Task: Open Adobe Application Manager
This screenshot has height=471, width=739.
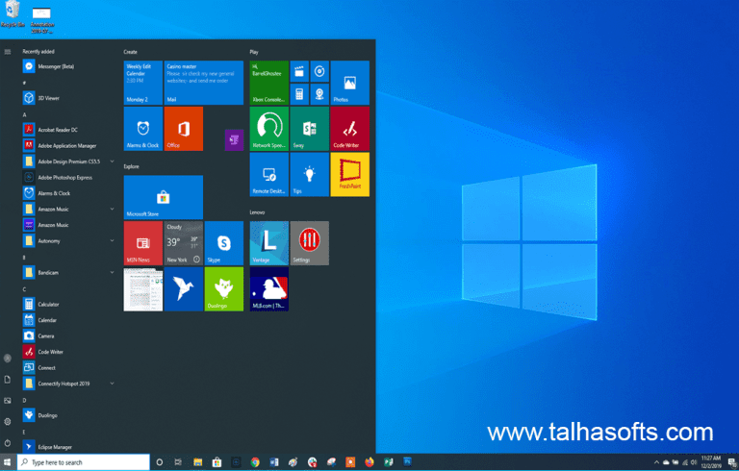Action: pyautogui.click(x=66, y=145)
